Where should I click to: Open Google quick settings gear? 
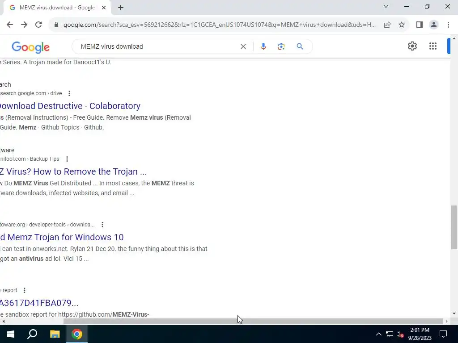412,46
